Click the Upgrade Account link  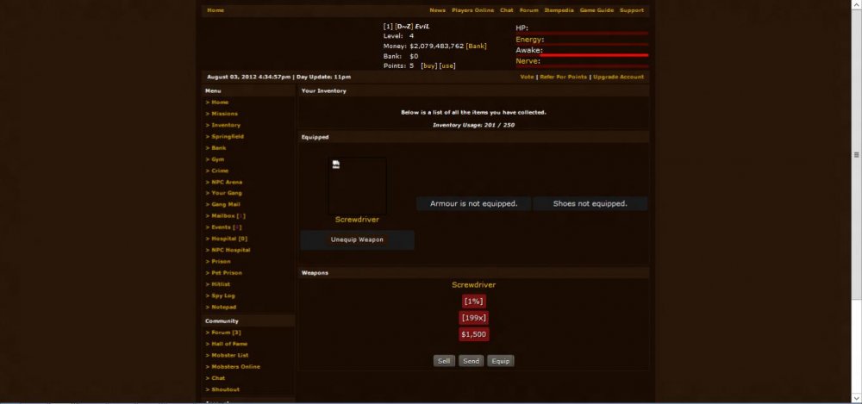coord(618,77)
